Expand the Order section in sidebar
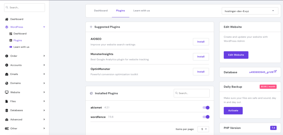283x135 pixels. coord(25,56)
